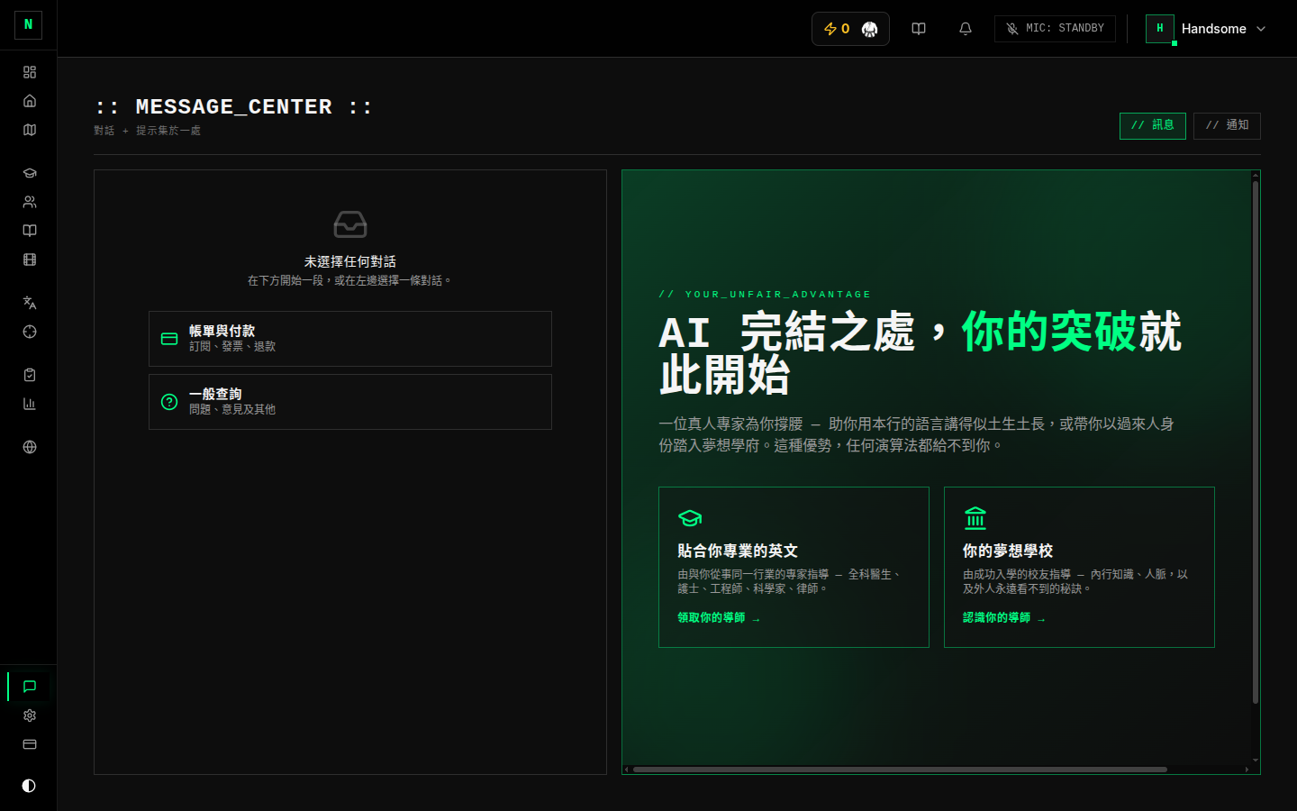Viewport: 1297px width, 811px height.
Task: Click the avatar icon next to credits
Action: coord(869,29)
